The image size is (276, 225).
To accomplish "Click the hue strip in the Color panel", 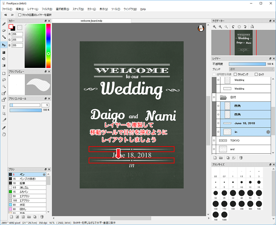I will 48,46.
